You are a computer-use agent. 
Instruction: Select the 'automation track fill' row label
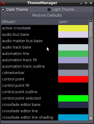click(19, 60)
